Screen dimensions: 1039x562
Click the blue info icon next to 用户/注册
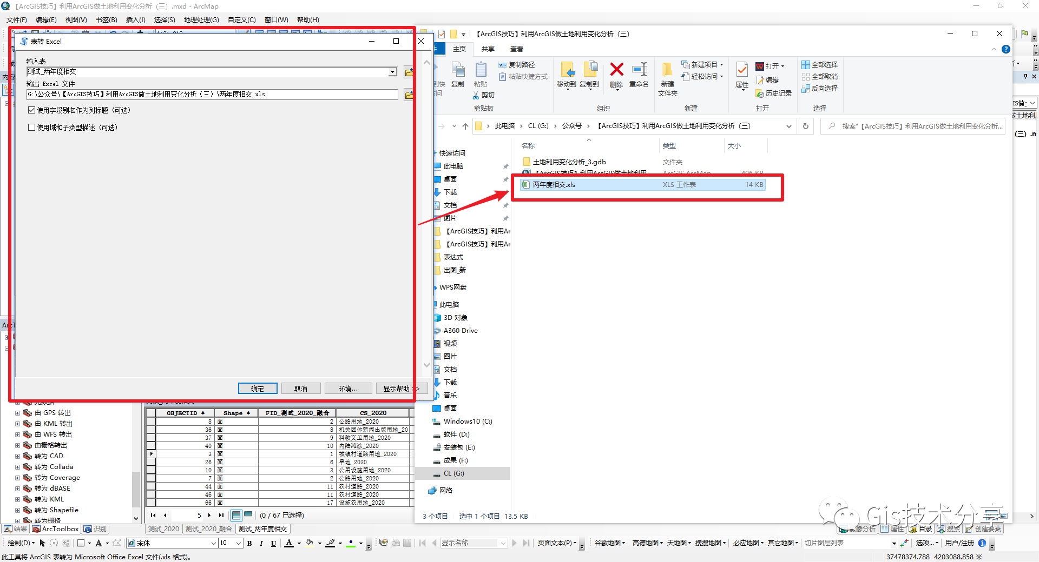pos(982,543)
